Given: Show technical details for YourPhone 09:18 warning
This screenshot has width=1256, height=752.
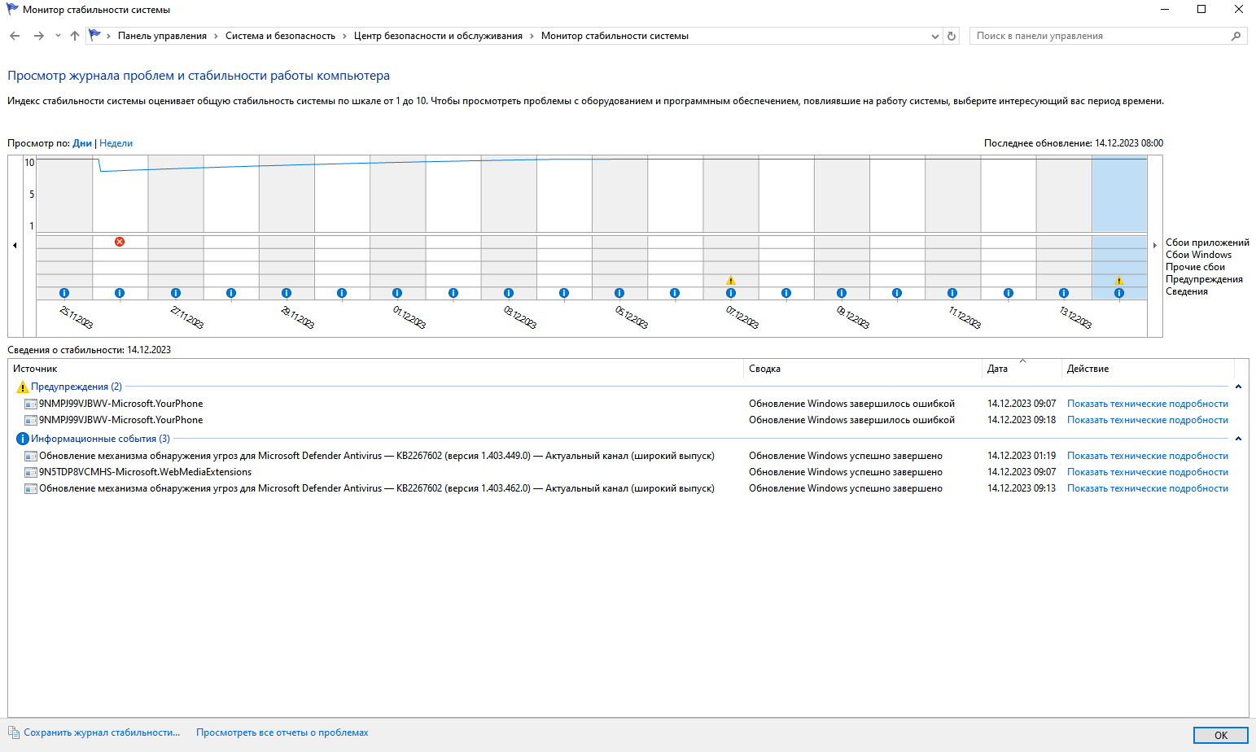Looking at the screenshot, I should 1148,420.
